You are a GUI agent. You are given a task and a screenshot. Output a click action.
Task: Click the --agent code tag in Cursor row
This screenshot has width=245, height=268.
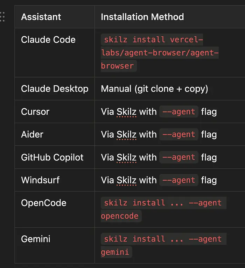click(178, 112)
